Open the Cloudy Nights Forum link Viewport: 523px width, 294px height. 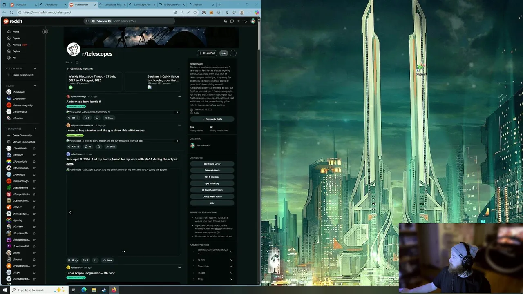pyautogui.click(x=212, y=196)
